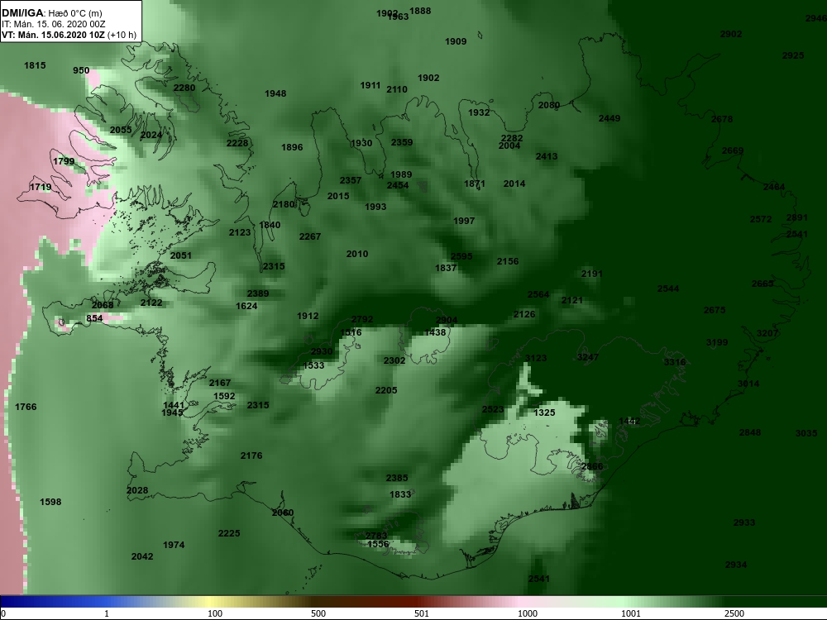The image size is (827, 620).
Task: Select the map value 2449
Action: point(609,118)
